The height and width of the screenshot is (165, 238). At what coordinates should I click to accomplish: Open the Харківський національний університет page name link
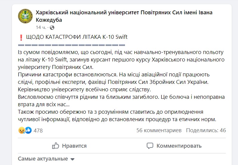124,16
